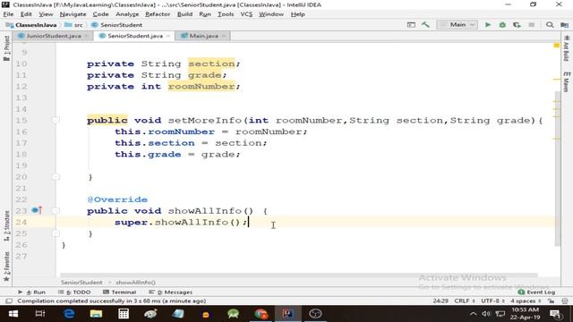Viewport: 573px width, 322px height.
Task: Click the green Debug bug icon
Action: pyautogui.click(x=502, y=25)
